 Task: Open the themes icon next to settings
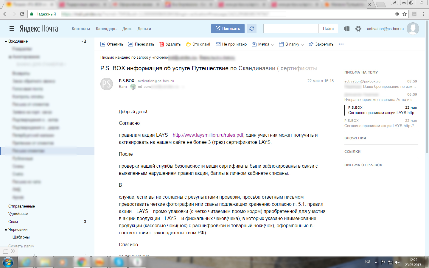[x=346, y=29]
